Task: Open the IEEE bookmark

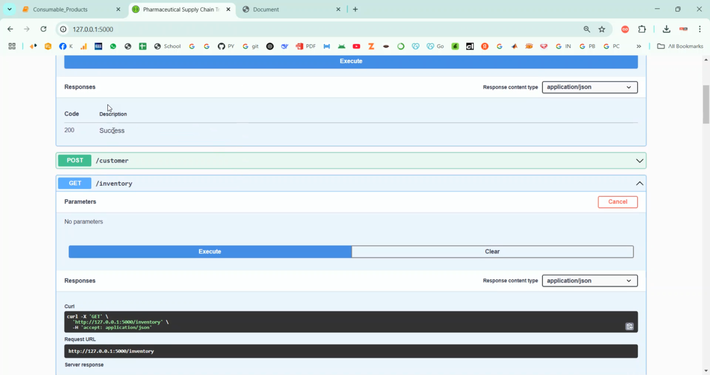Action: (x=98, y=46)
